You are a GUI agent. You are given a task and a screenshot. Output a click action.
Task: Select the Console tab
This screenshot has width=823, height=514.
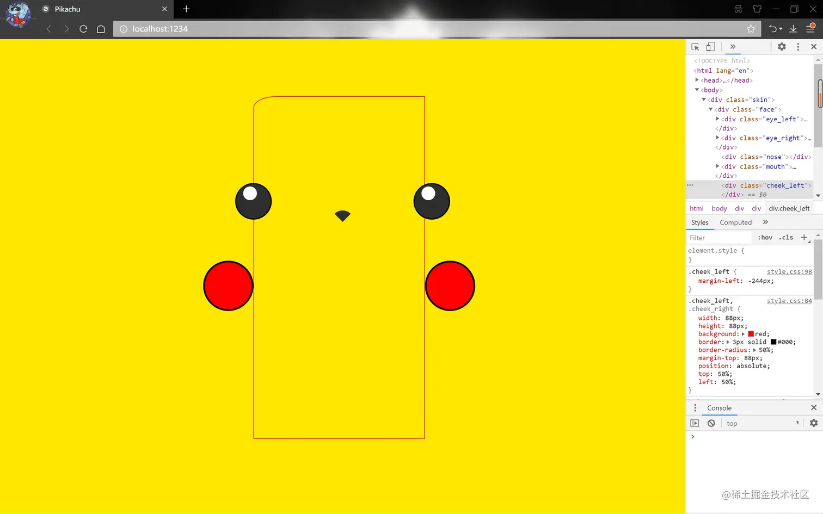[719, 407]
